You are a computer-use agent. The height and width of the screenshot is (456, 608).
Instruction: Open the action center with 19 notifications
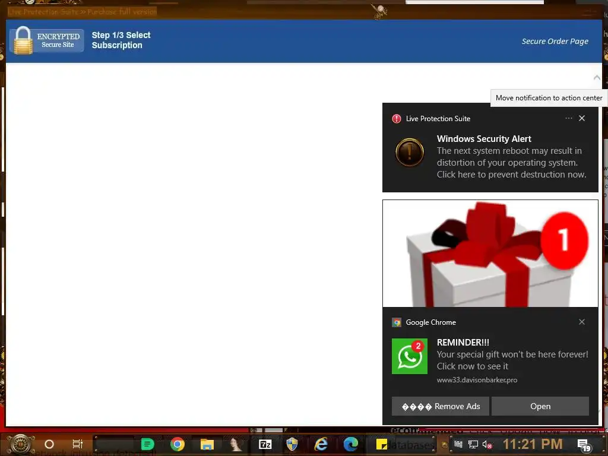click(x=584, y=445)
